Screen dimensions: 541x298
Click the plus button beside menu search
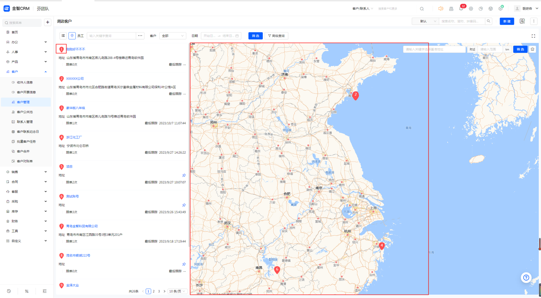pyautogui.click(x=48, y=22)
